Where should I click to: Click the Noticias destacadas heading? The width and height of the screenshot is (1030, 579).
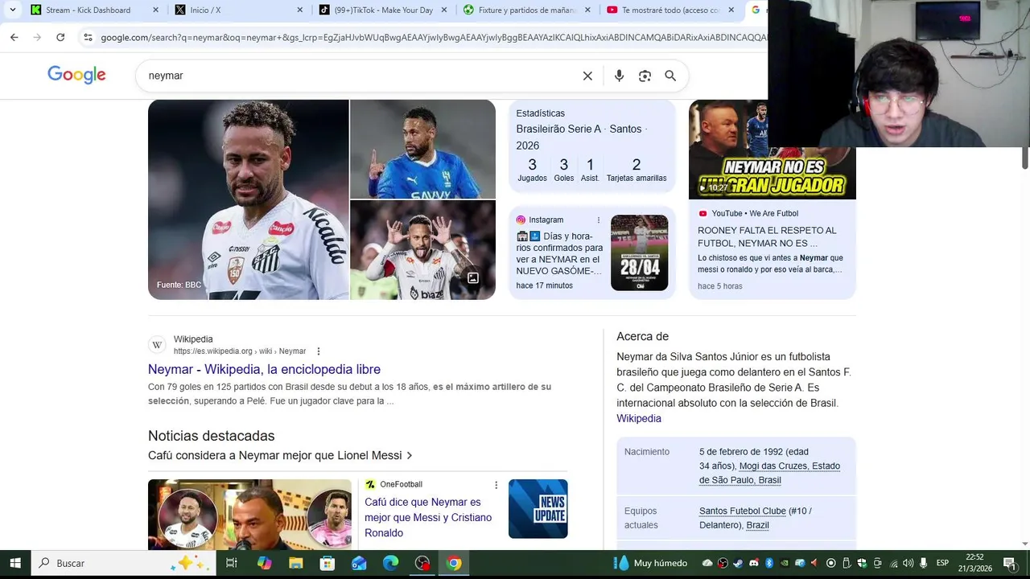211,436
